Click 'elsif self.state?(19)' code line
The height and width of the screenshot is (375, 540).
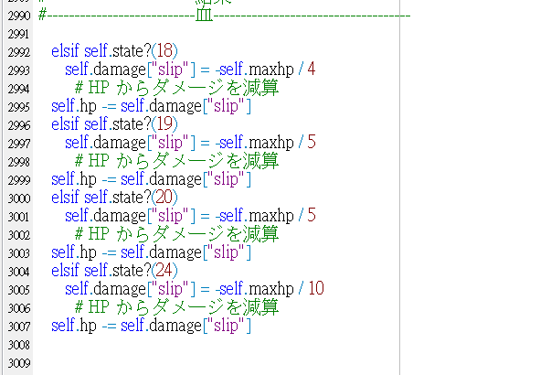click(x=114, y=124)
